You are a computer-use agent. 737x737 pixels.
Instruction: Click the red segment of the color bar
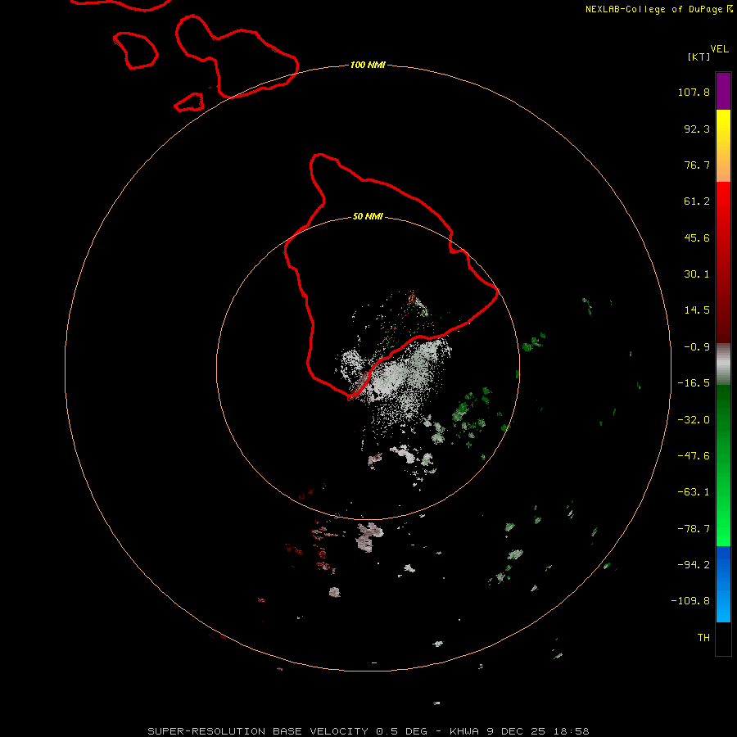pos(723,262)
